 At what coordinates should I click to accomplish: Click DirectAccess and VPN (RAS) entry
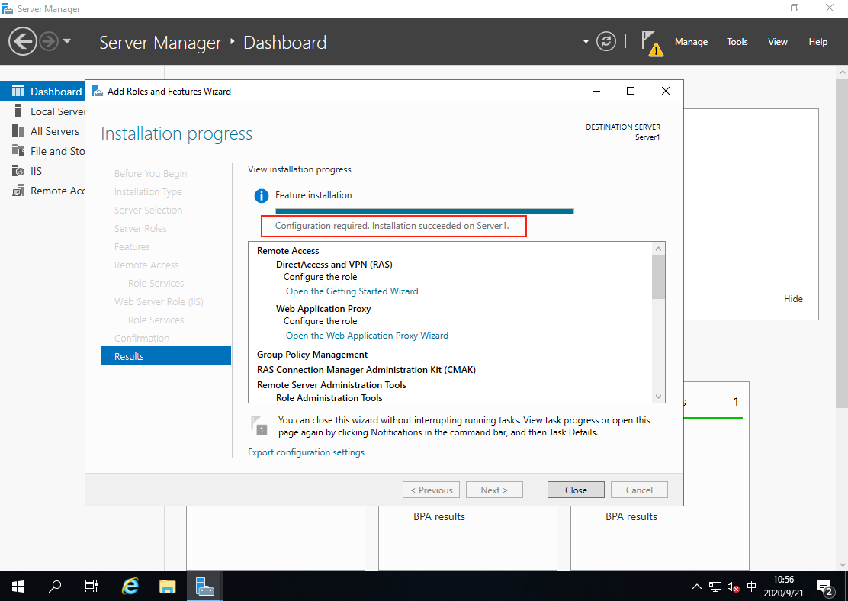point(334,264)
